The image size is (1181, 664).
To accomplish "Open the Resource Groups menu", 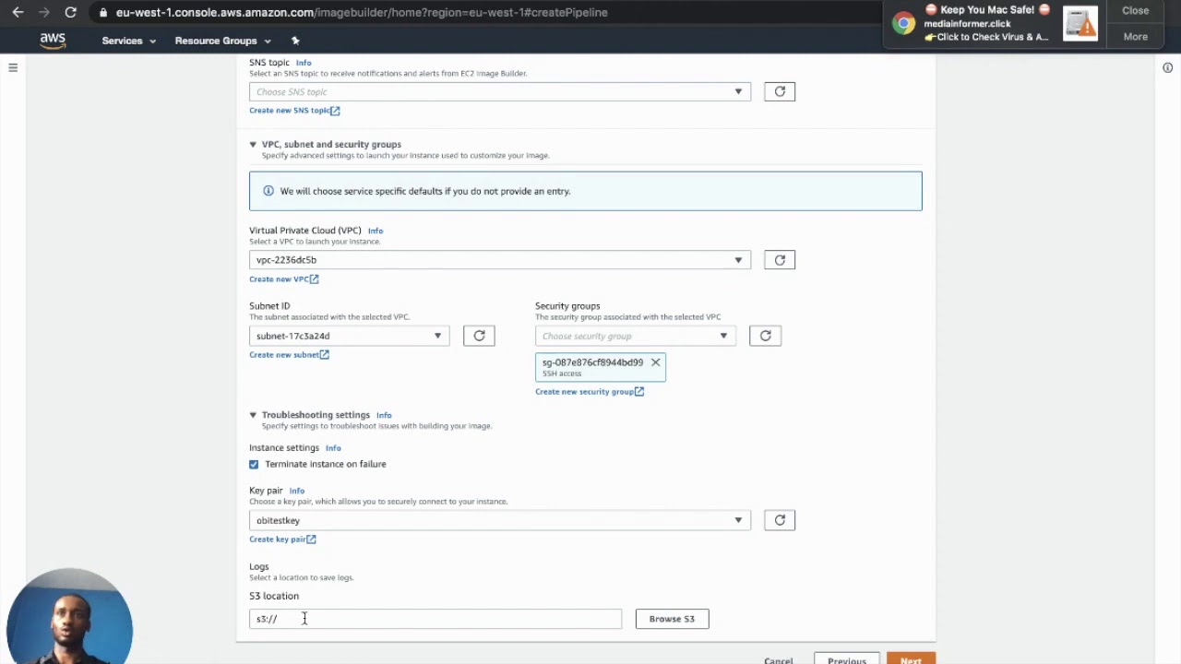I will 222,41.
